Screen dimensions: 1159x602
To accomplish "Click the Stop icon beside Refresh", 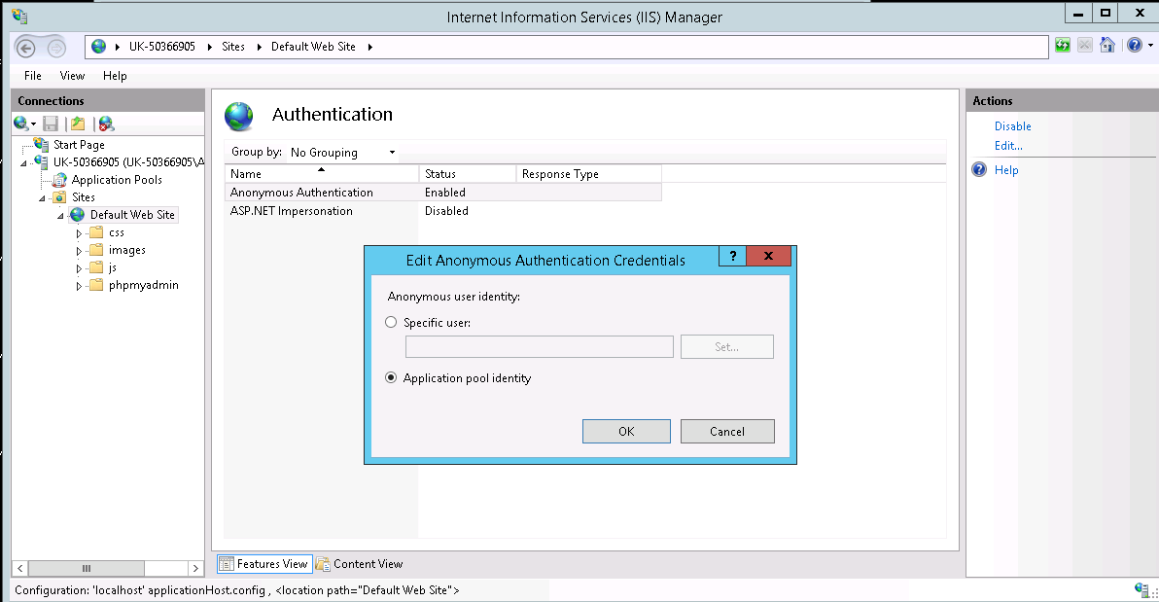I will click(1084, 46).
